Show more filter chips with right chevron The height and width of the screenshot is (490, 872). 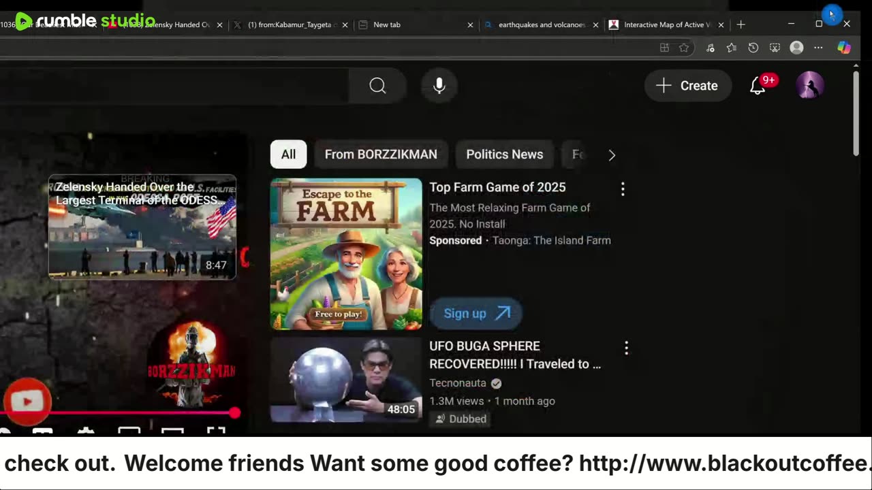point(612,155)
